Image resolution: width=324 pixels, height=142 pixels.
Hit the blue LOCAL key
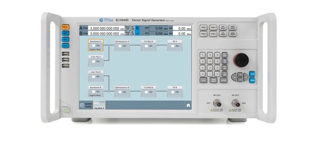tap(65, 46)
